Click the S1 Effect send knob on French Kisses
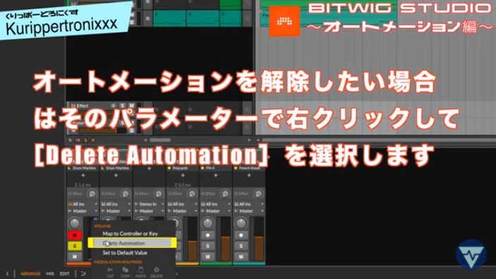496x279 pixels. click(x=259, y=193)
